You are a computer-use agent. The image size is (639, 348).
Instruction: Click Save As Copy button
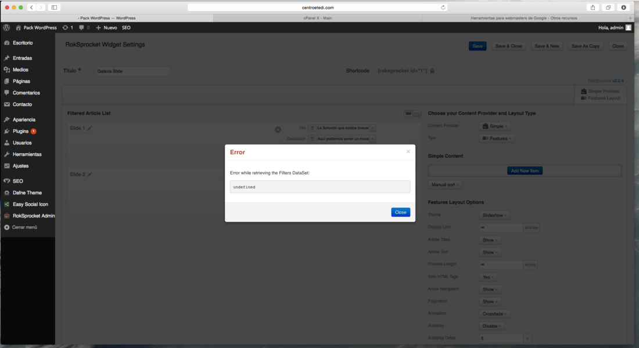(x=585, y=46)
